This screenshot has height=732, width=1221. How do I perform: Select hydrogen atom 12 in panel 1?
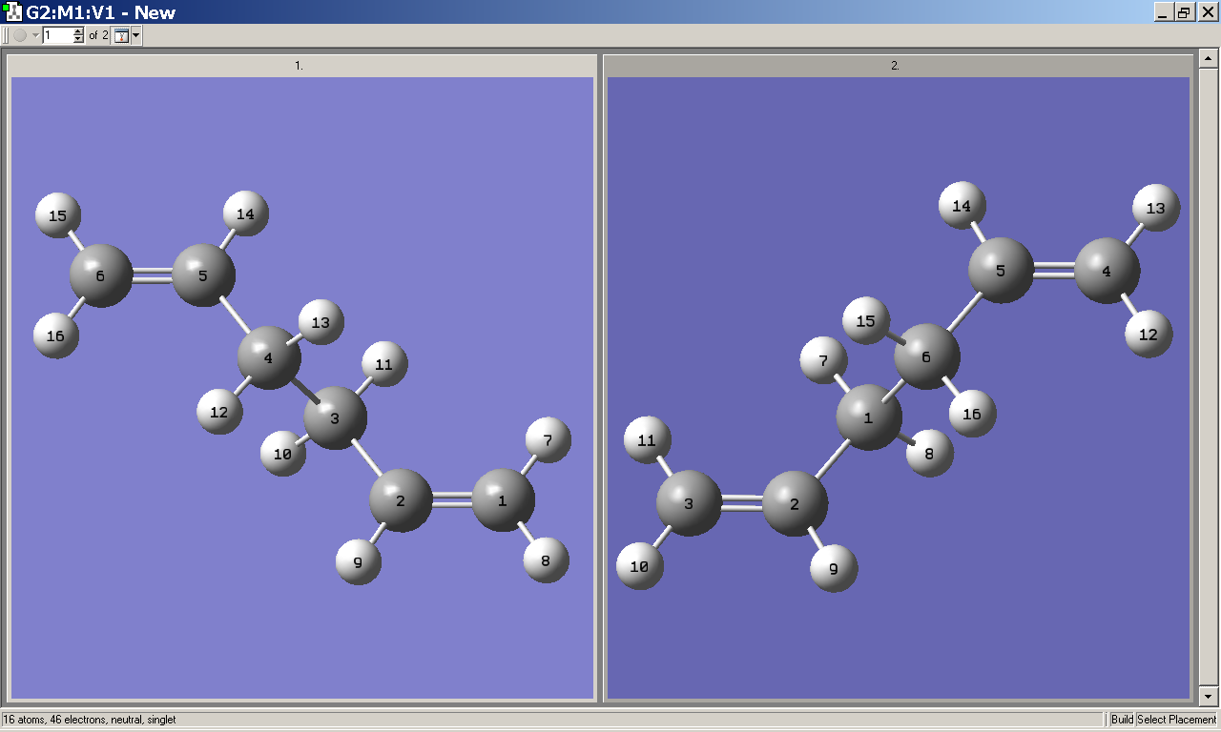point(219,412)
